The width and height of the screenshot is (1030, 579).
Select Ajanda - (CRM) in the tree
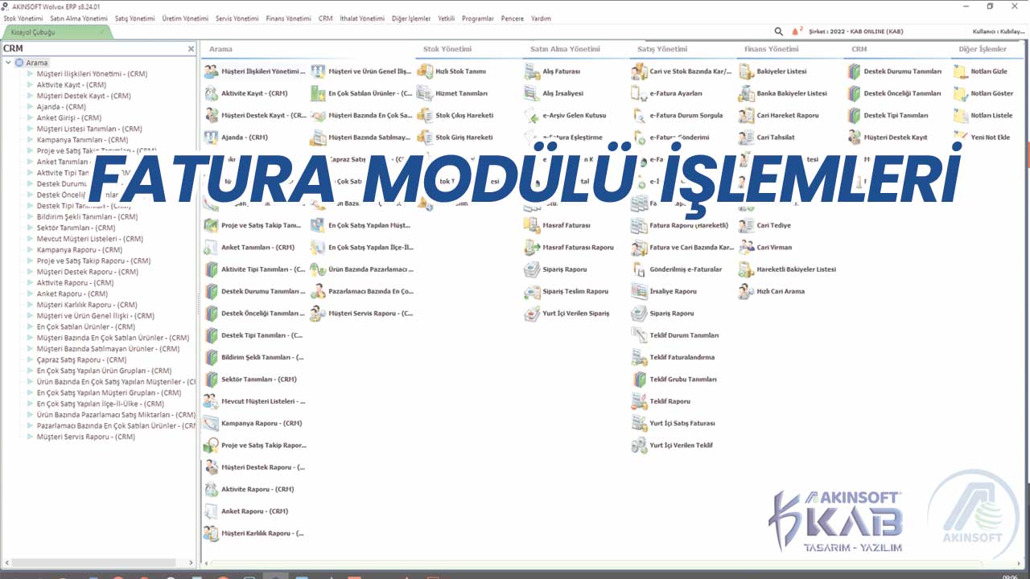(x=61, y=107)
